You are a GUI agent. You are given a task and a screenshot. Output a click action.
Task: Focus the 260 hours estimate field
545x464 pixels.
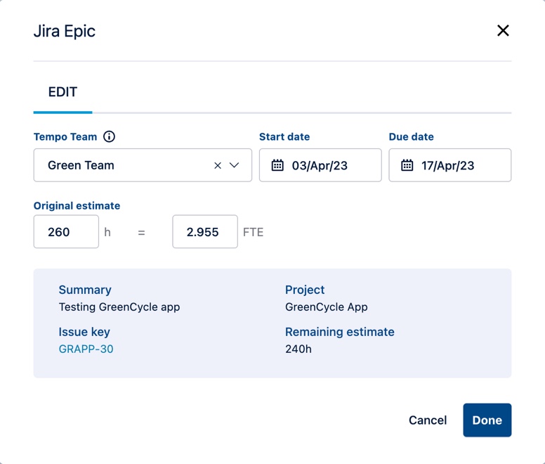66,232
